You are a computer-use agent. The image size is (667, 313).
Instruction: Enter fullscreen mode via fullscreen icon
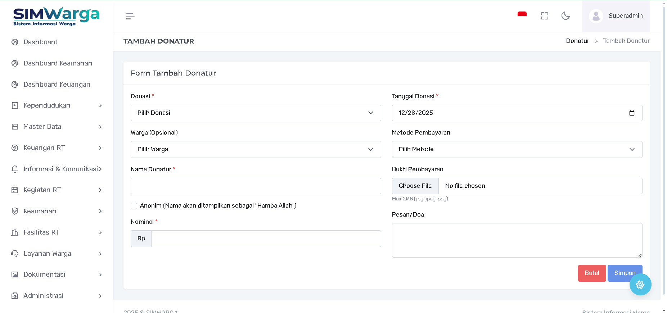click(544, 16)
